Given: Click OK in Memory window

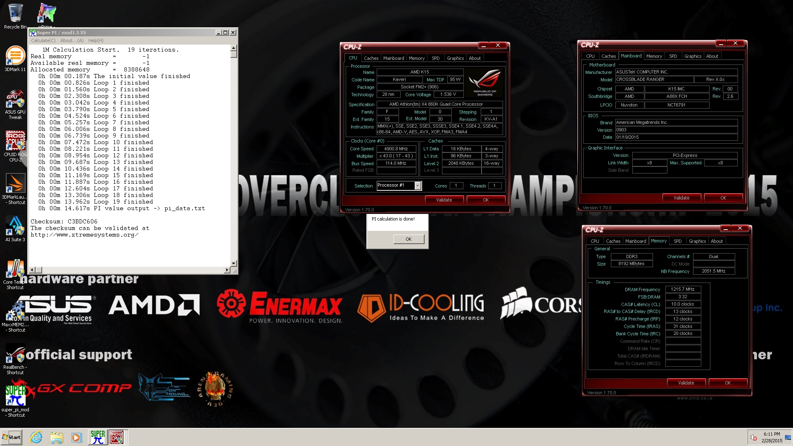Looking at the screenshot, I should 728,383.
